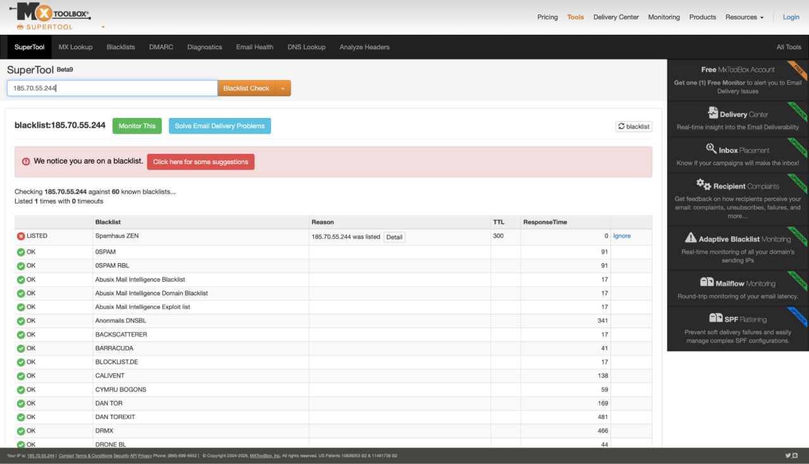The height and width of the screenshot is (464, 809).
Task: Click the Delivery Center document icon in sidebar
Action: coord(713,113)
